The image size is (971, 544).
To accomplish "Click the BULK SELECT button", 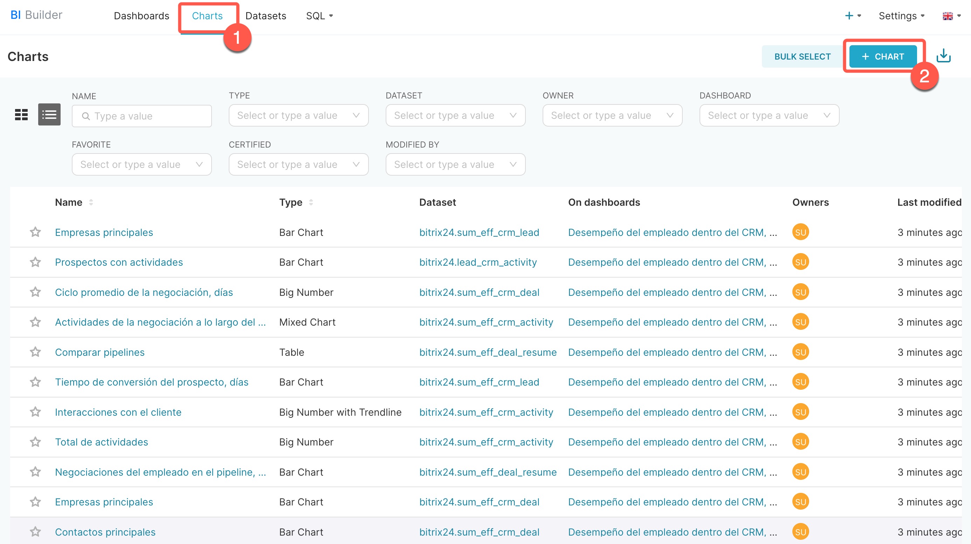I will tap(802, 56).
